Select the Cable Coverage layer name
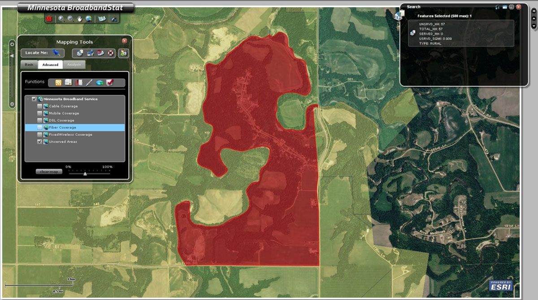 point(63,106)
